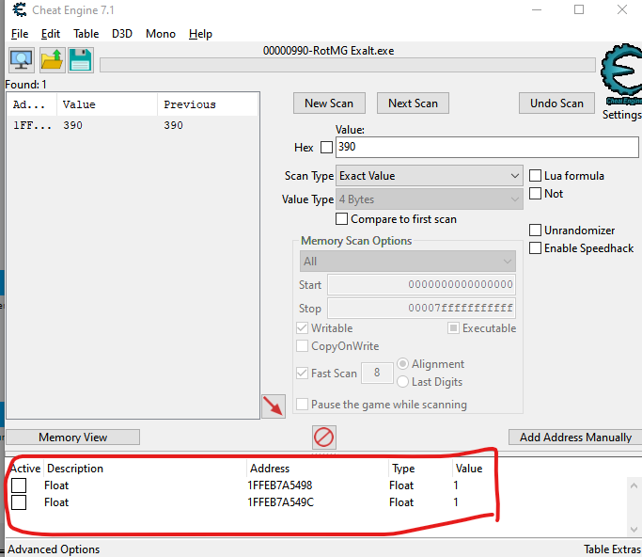Enable the Hex checkbox
The image size is (642, 557).
tap(326, 148)
